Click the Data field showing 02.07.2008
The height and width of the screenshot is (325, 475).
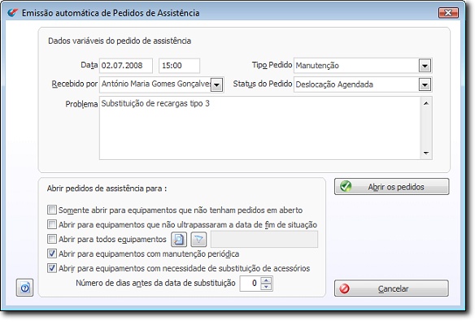(x=126, y=66)
